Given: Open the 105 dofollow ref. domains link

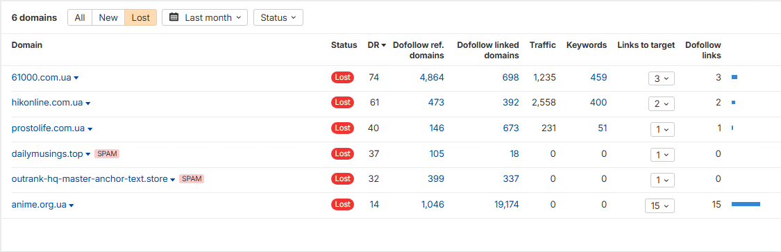Looking at the screenshot, I should click(x=437, y=153).
